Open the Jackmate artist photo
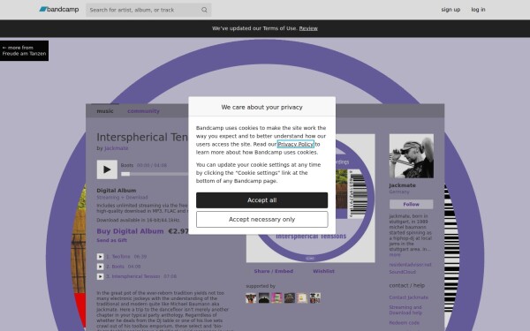The width and height of the screenshot is (530, 331). point(412,156)
